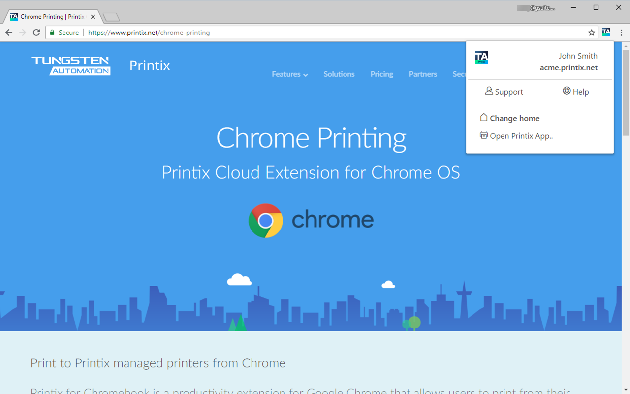Bookmark the page with the star icon

591,32
